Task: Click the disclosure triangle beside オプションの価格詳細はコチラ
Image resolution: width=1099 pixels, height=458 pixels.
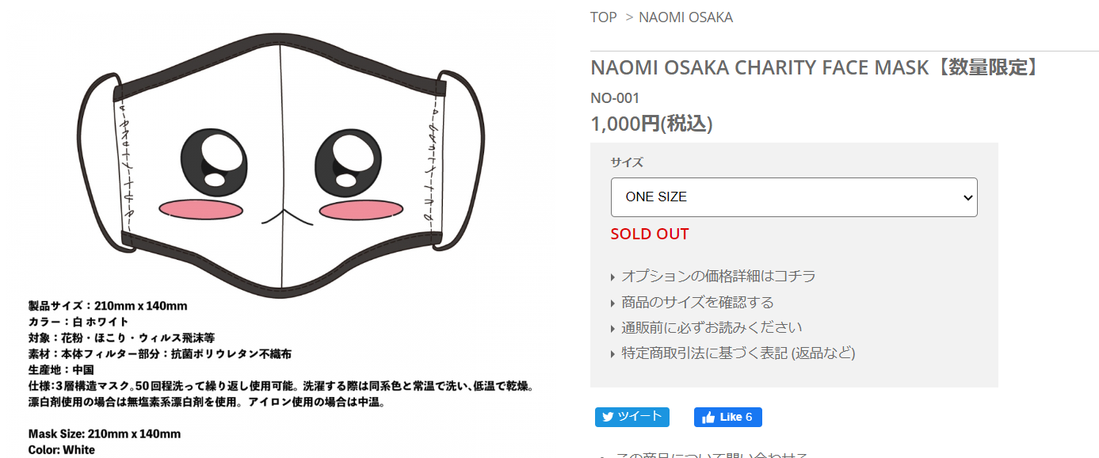Action: 611,277
